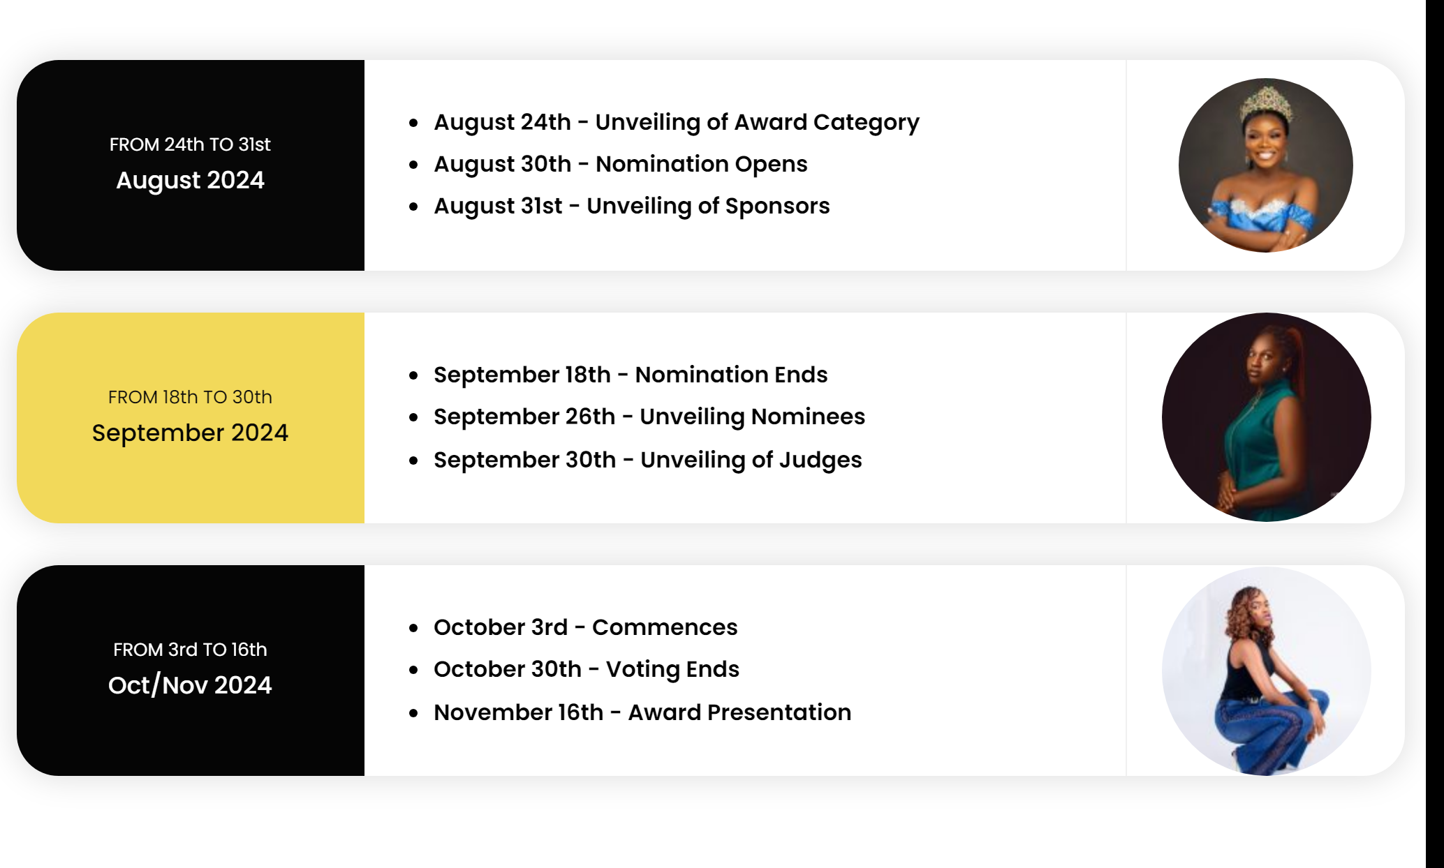Click 'August 24th - Unveiling of Award Category'
Image resolution: width=1444 pixels, height=868 pixels.
676,122
